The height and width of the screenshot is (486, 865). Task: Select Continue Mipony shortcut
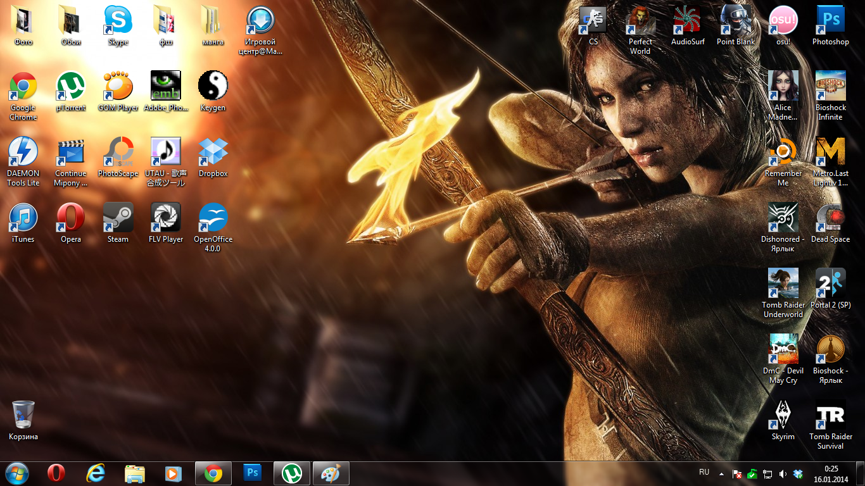point(71,161)
